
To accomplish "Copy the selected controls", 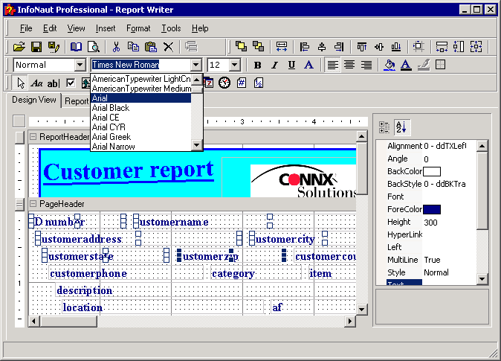I will pos(133,47).
